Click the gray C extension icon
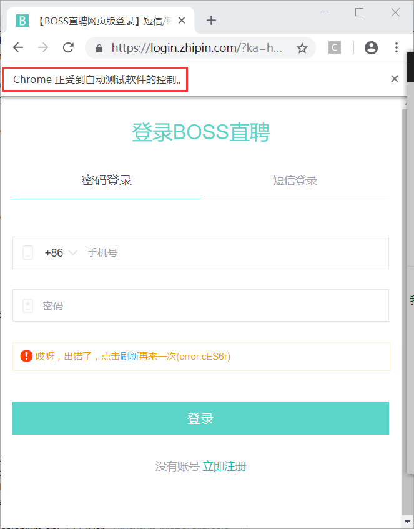The image size is (414, 529). [335, 47]
